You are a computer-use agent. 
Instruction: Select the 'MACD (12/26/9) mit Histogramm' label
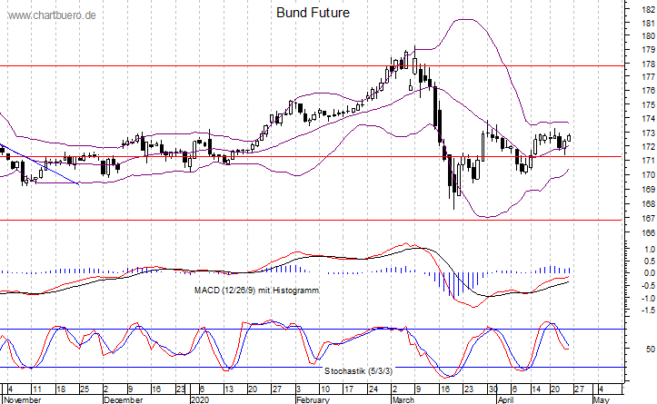pos(256,291)
